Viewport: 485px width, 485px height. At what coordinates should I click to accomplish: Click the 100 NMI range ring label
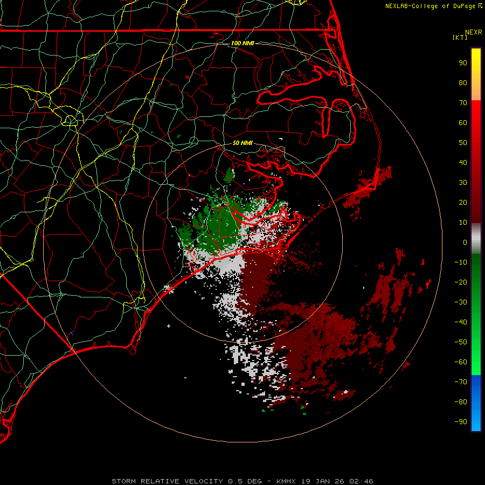(242, 43)
